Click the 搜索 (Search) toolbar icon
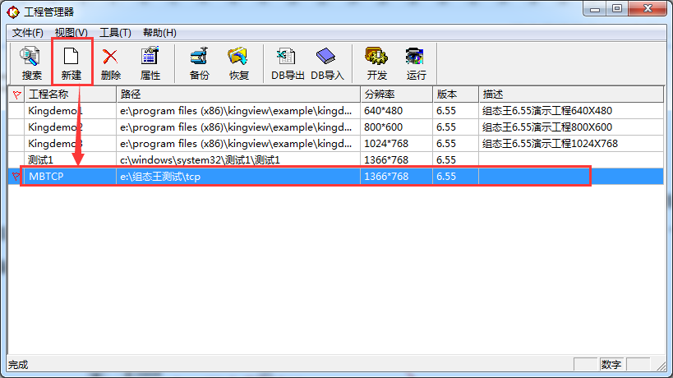The width and height of the screenshot is (673, 378). pyautogui.click(x=31, y=63)
